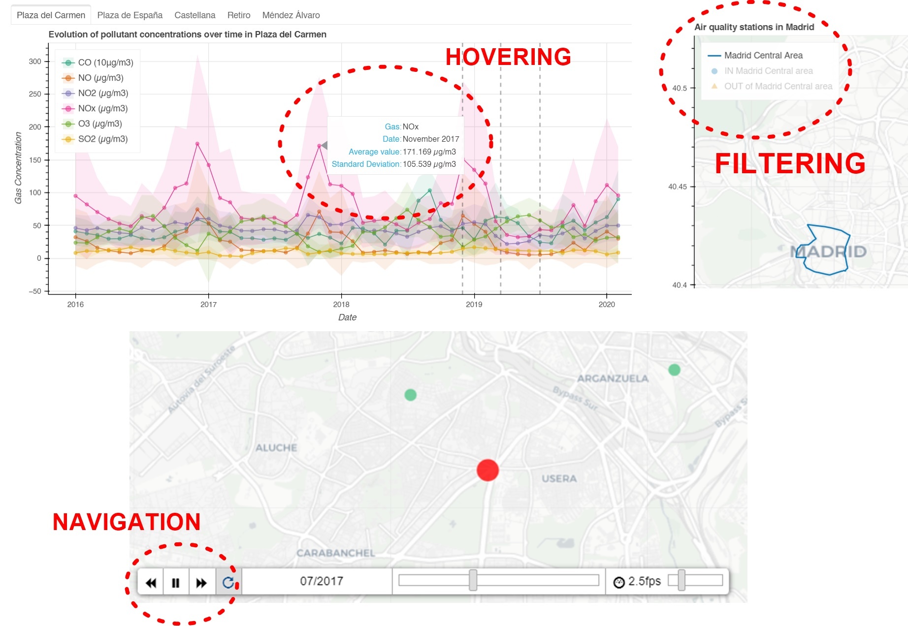
Task: Show the IN Madrid Central area stations
Action: [762, 71]
